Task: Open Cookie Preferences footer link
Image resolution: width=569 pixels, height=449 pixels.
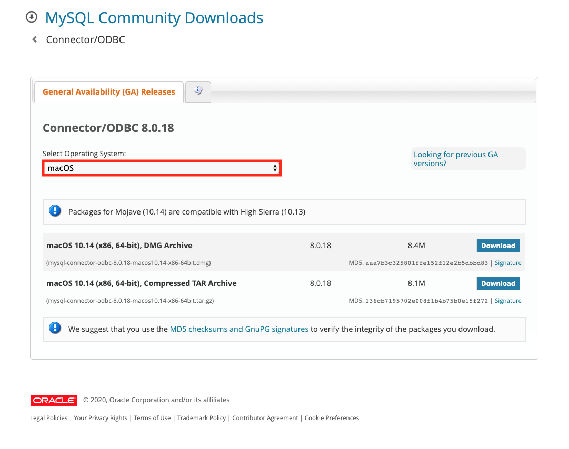Action: point(332,418)
